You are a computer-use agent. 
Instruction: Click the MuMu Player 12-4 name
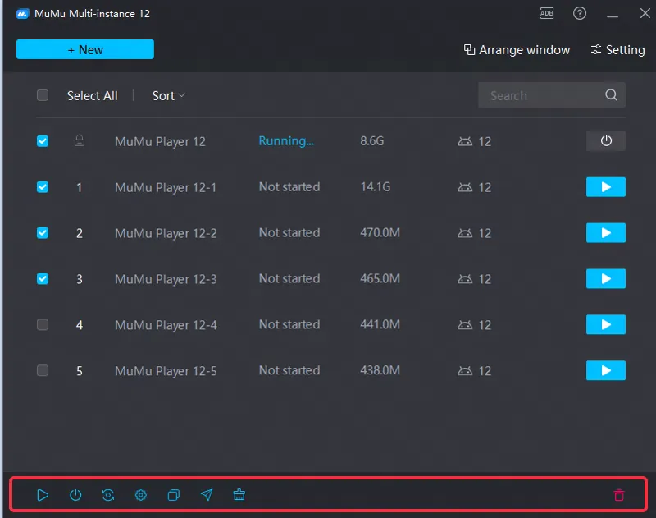tap(166, 325)
